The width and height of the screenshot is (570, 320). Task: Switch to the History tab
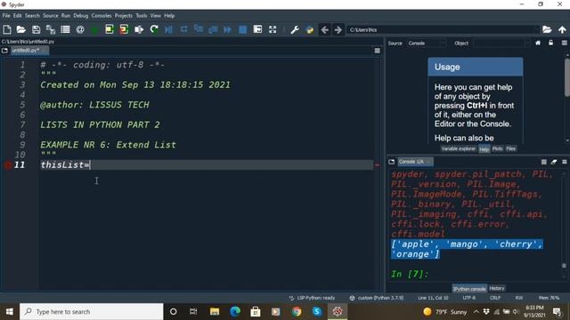(497, 288)
